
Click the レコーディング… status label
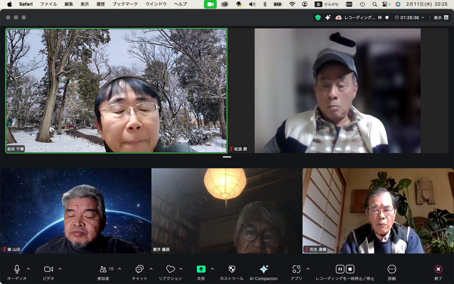coord(360,17)
